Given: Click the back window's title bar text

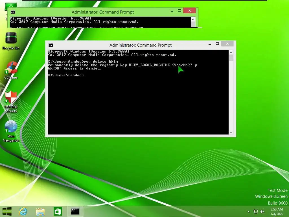Looking at the screenshot, I should pyautogui.click(x=103, y=12).
